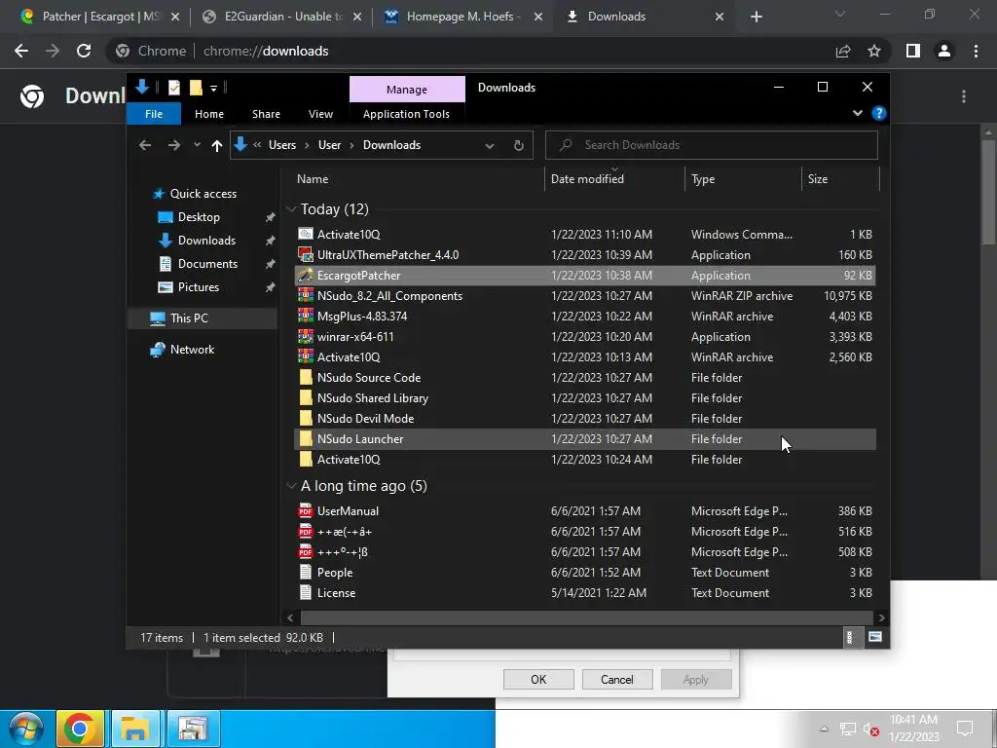Open the View ribbon tab
This screenshot has height=748, width=997.
tap(320, 114)
